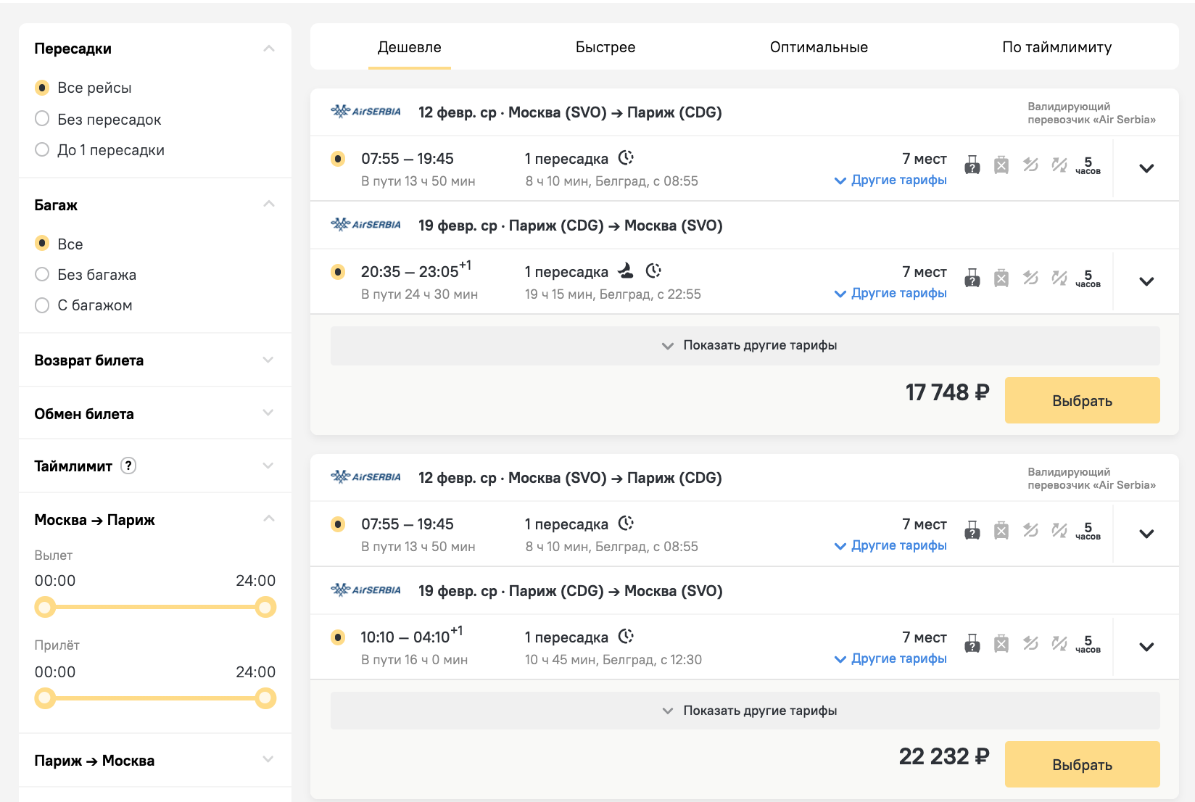Click carry-on icon of 07:55 flight in 22 232 ₽ offer
This screenshot has width=1195, height=802.
[972, 530]
